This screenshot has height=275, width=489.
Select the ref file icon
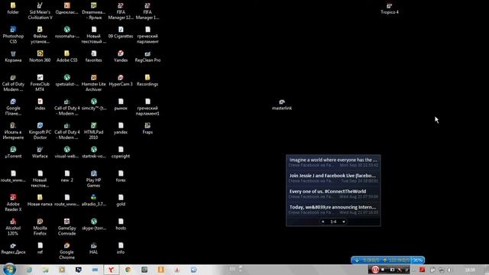(x=40, y=248)
